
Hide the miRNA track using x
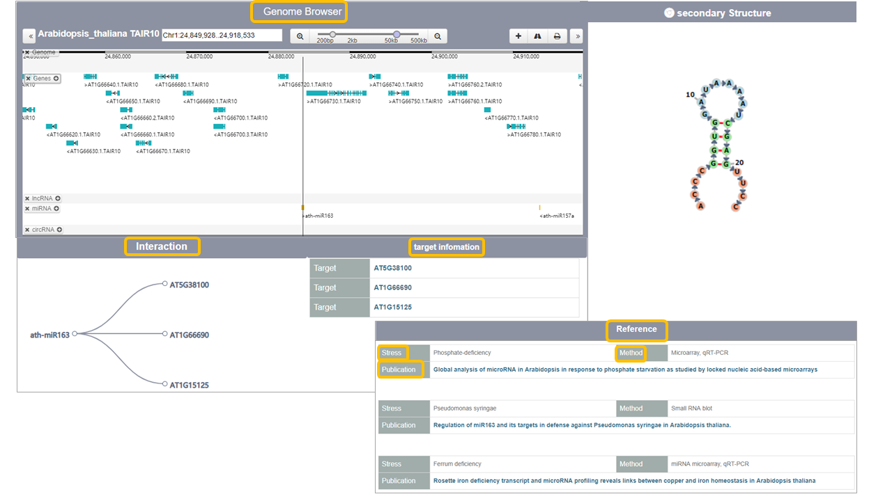[x=27, y=209]
